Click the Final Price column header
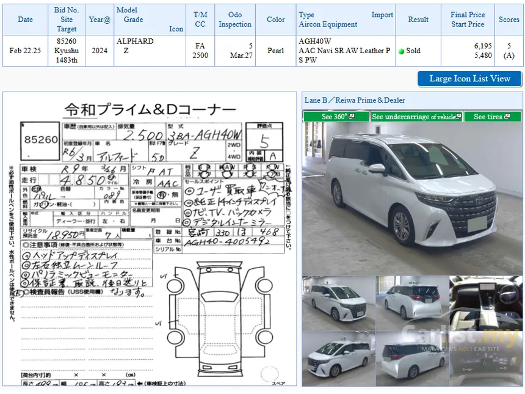Viewport: 525px width, 394px height. click(x=468, y=15)
